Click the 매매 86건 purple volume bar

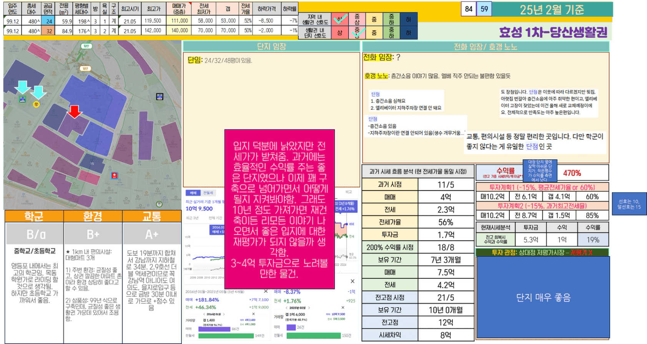[x=214, y=329]
